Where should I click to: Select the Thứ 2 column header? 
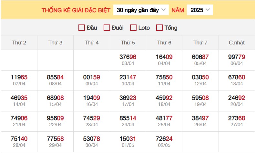coord(19,43)
